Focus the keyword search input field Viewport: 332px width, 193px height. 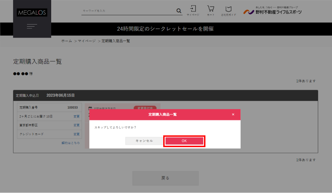128,11
